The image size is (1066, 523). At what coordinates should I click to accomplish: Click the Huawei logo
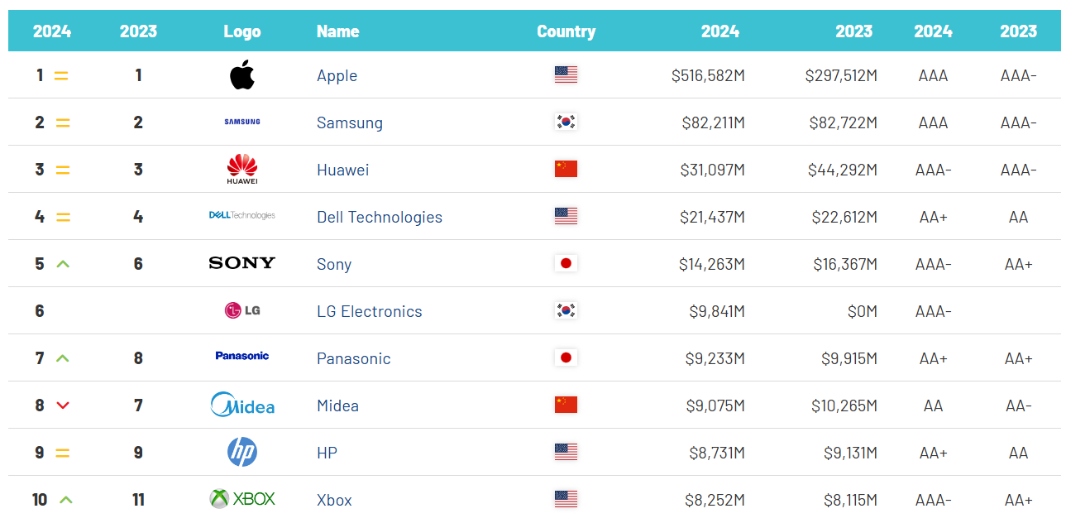click(x=241, y=169)
